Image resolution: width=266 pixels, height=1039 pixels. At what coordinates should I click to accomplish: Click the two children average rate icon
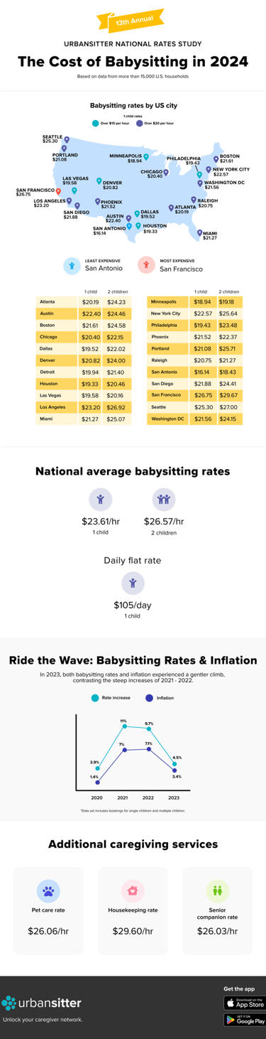point(165,499)
